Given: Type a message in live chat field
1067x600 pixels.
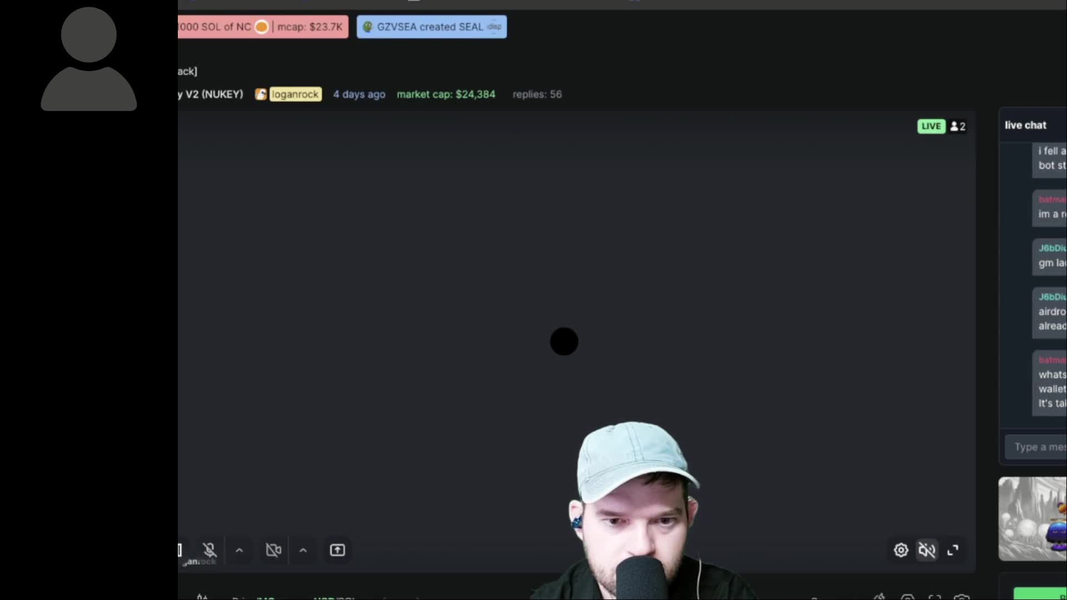Looking at the screenshot, I should [1038, 447].
